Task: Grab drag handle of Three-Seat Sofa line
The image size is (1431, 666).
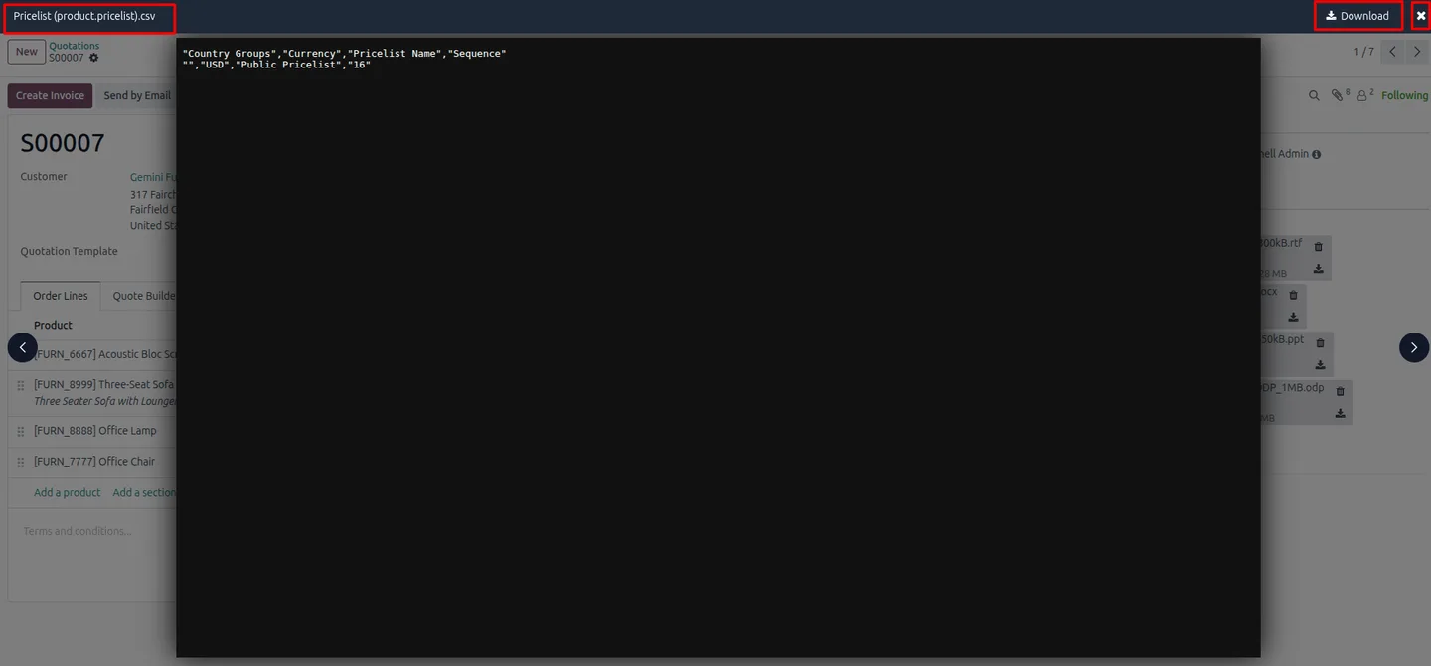Action: click(x=21, y=385)
